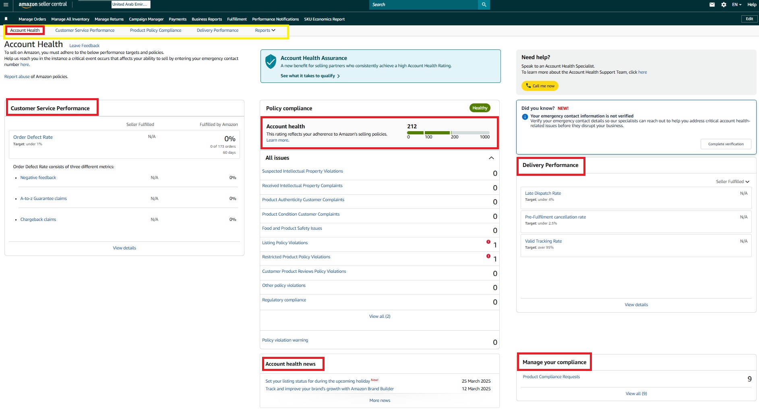Open Regulatory compliance link
The width and height of the screenshot is (759, 416).
coord(284,300)
